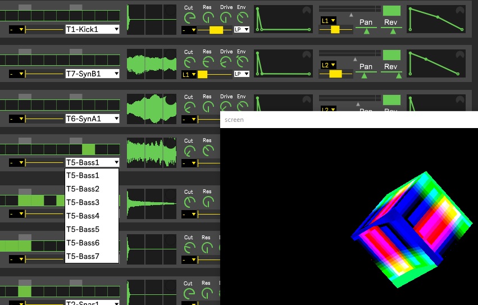Click the Rev triangle marker on T7-SynB1 track
This screenshot has width=478, height=305.
399,76
